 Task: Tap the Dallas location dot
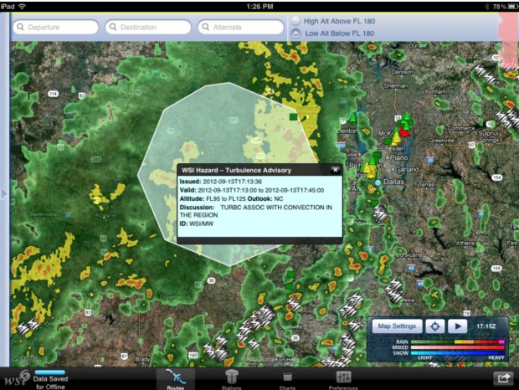[378, 182]
